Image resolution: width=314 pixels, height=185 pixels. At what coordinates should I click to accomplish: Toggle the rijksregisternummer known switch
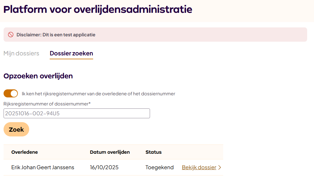11,94
